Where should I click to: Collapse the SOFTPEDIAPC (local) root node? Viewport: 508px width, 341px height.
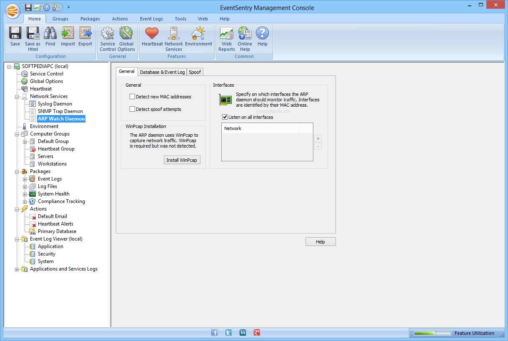(x=9, y=66)
